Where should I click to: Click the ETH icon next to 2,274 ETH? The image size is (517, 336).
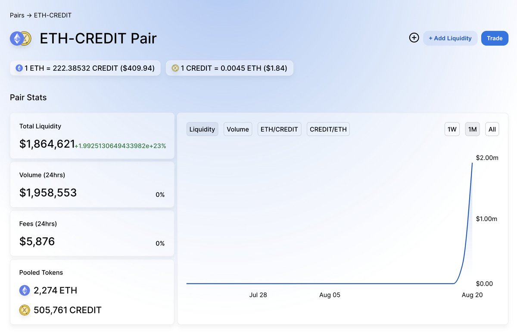(25, 290)
